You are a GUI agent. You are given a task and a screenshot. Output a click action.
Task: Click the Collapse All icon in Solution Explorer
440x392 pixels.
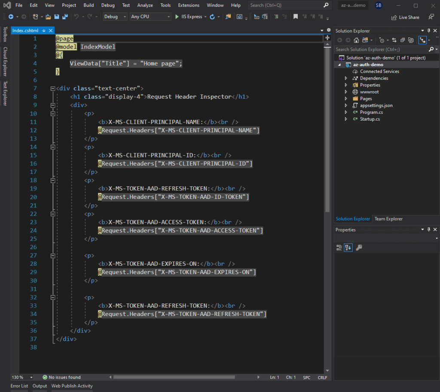coord(403,40)
